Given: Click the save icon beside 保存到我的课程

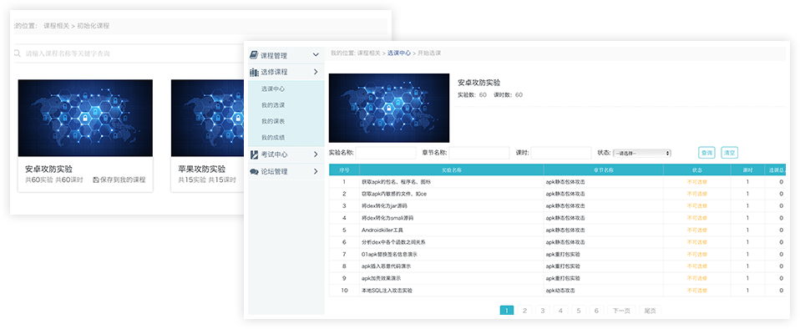Looking at the screenshot, I should coord(95,180).
